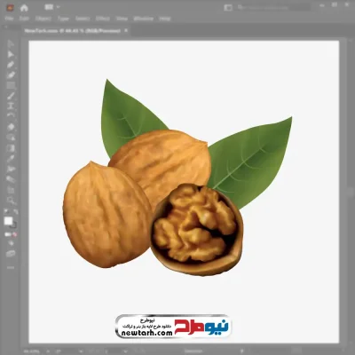Click Edit Toolbar three-dots button

pos(11,267)
